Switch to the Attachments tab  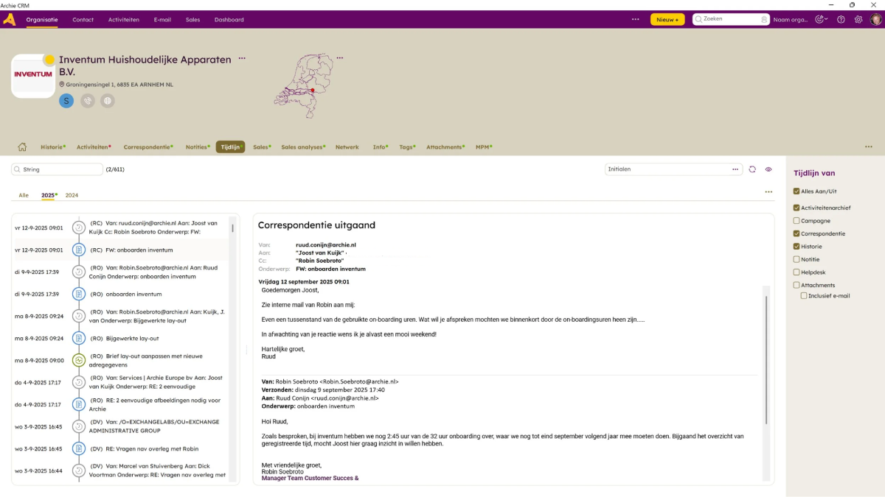point(445,147)
